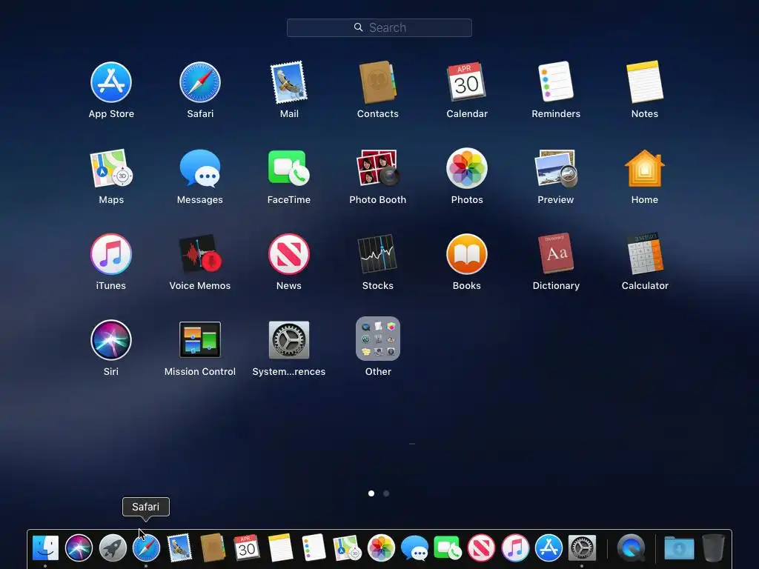Viewport: 759px width, 569px height.
Task: Open the Mail app in Launchpad
Action: coord(289,82)
